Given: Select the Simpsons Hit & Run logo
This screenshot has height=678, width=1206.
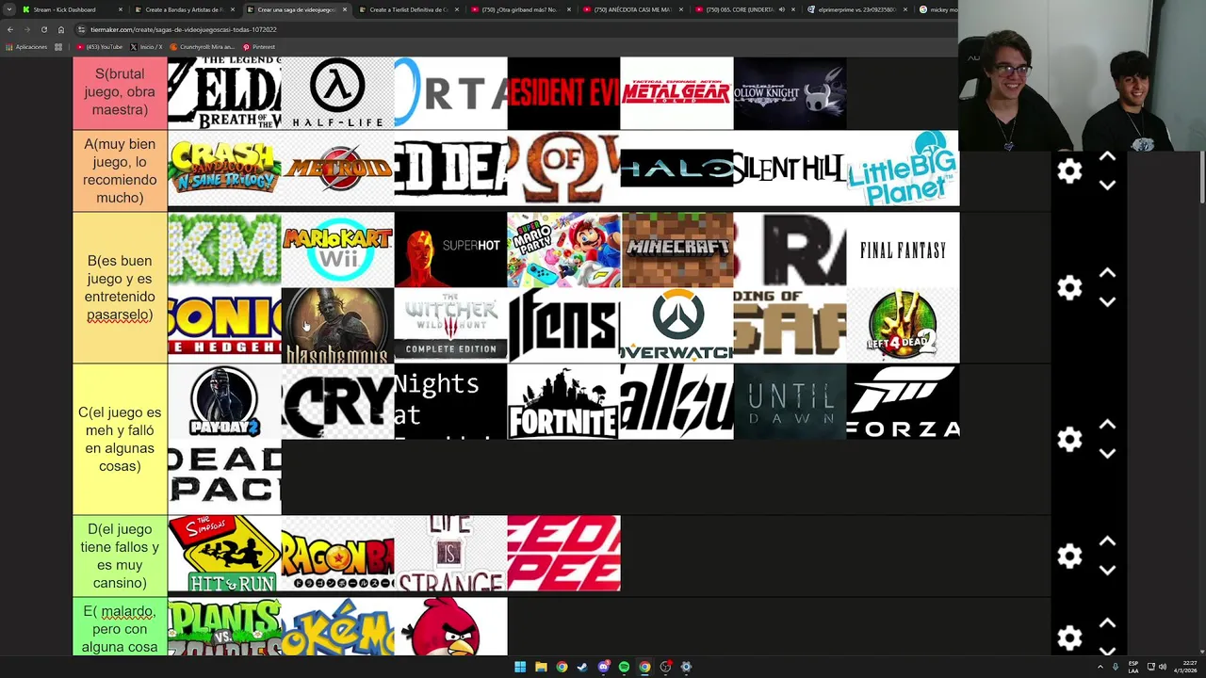Looking at the screenshot, I should (224, 554).
